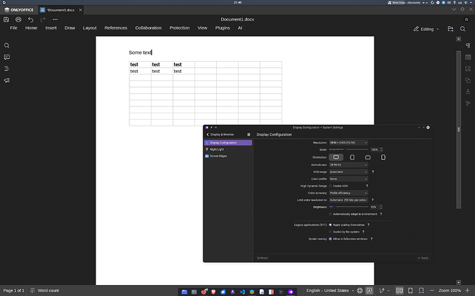Select portrait 90° orientation icon
This screenshot has height=296, width=475.
352,157
